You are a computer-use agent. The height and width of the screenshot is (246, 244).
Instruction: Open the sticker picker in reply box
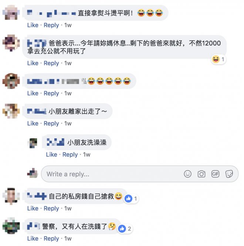pos(229,174)
